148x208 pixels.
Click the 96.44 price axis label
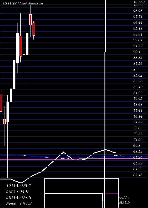tap(138, 22)
